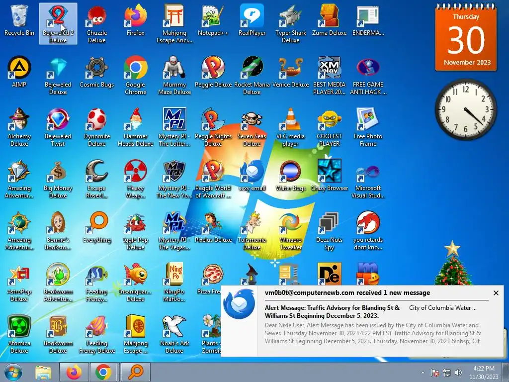
Task: Open Notepad++ desktop icon
Action: (213, 20)
